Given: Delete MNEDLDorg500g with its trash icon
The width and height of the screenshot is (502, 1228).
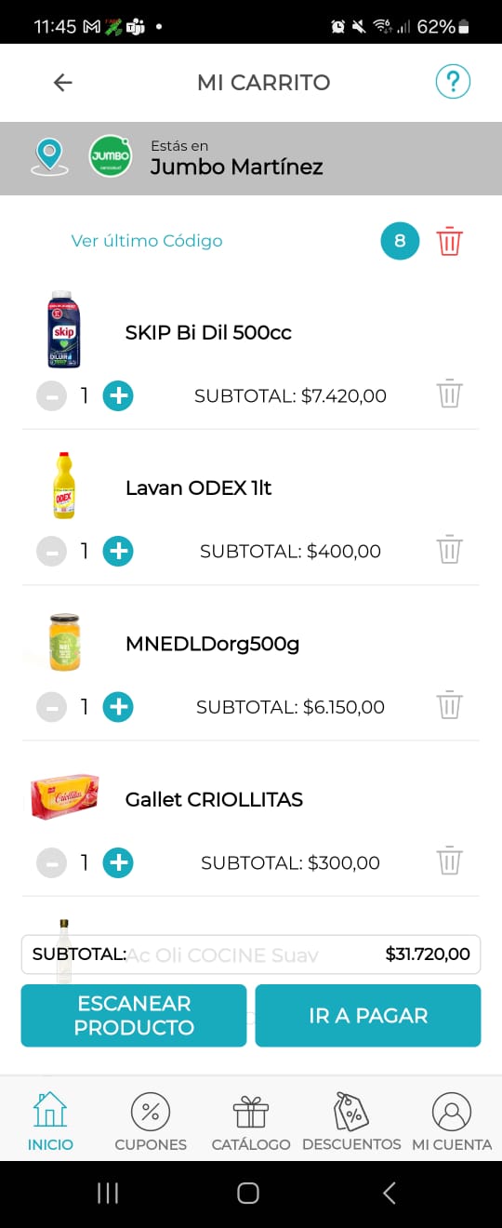Looking at the screenshot, I should click(x=450, y=706).
